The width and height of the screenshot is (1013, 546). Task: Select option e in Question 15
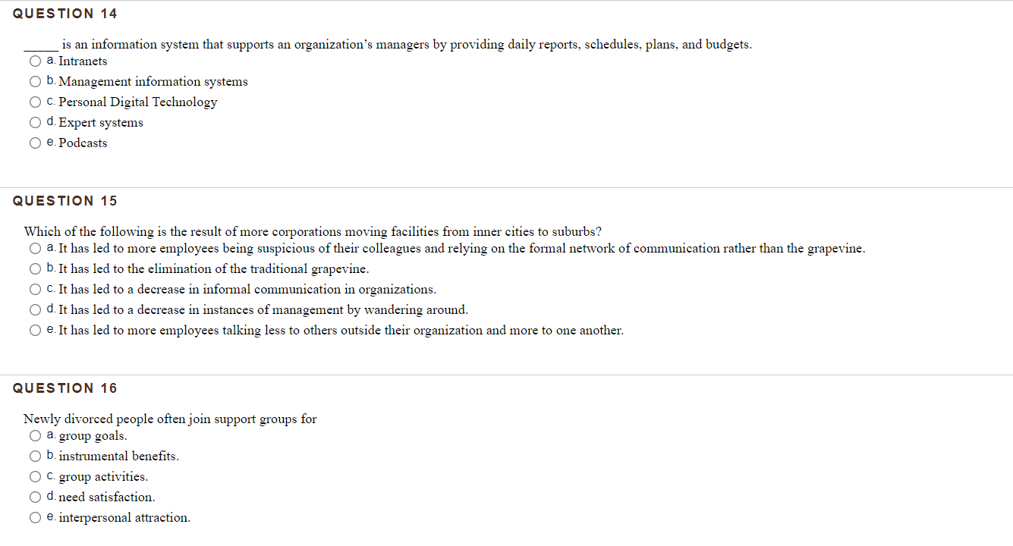[35, 330]
